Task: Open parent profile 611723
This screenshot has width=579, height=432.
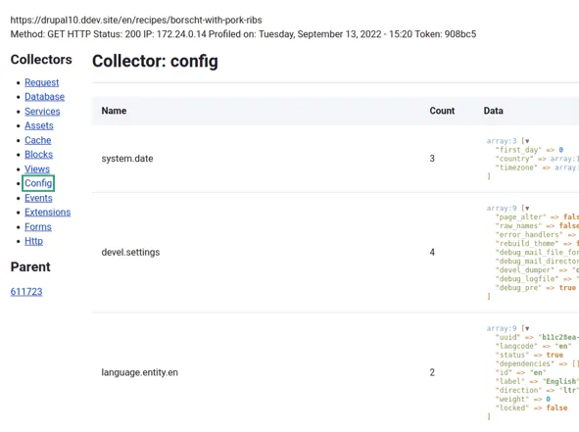Action: coord(26,292)
